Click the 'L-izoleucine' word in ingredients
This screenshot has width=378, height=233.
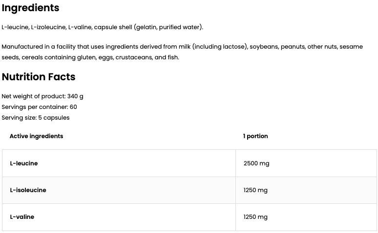(48, 27)
